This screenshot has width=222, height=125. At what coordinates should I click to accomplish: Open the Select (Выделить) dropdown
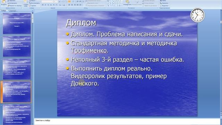click(x=164, y=6)
